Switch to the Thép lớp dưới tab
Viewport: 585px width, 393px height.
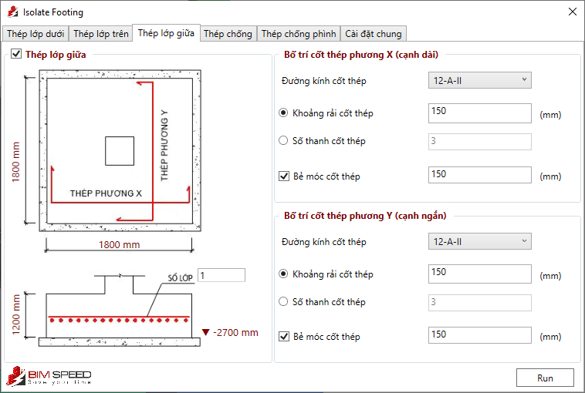coord(36,34)
